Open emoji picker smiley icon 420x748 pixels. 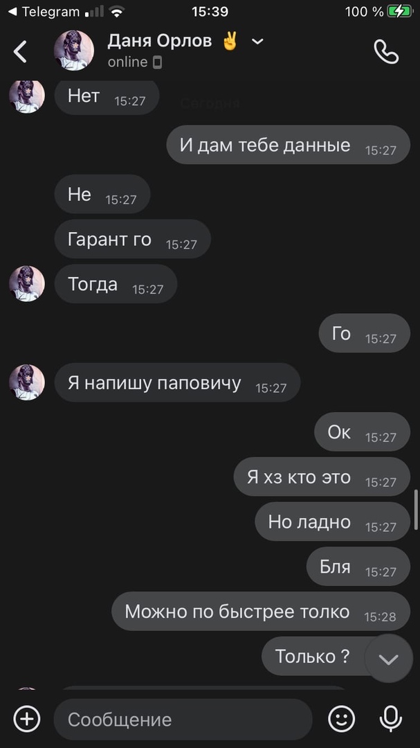coord(342,718)
